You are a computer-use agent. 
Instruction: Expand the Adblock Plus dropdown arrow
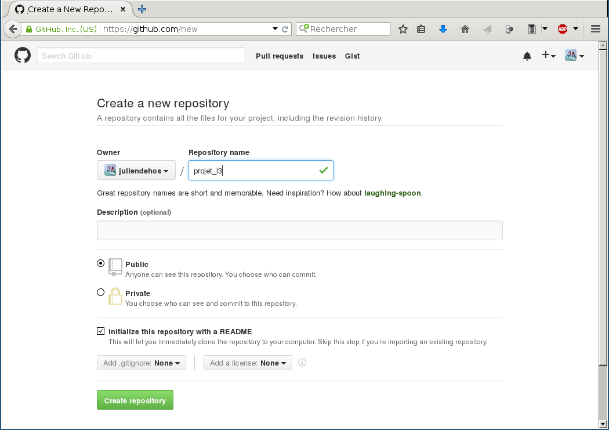tap(575, 29)
